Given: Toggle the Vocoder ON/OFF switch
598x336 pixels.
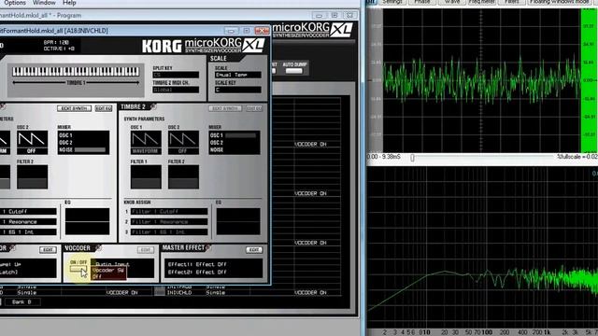Looking at the screenshot, I should point(78,270).
